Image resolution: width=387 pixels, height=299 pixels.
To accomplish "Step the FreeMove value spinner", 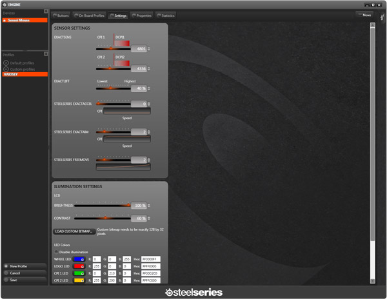I will (x=149, y=160).
